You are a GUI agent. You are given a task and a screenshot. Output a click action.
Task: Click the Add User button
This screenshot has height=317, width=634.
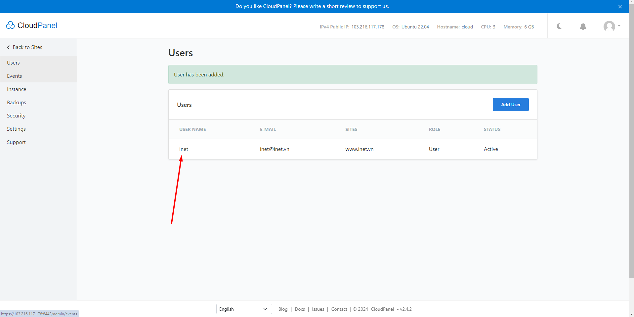(510, 105)
